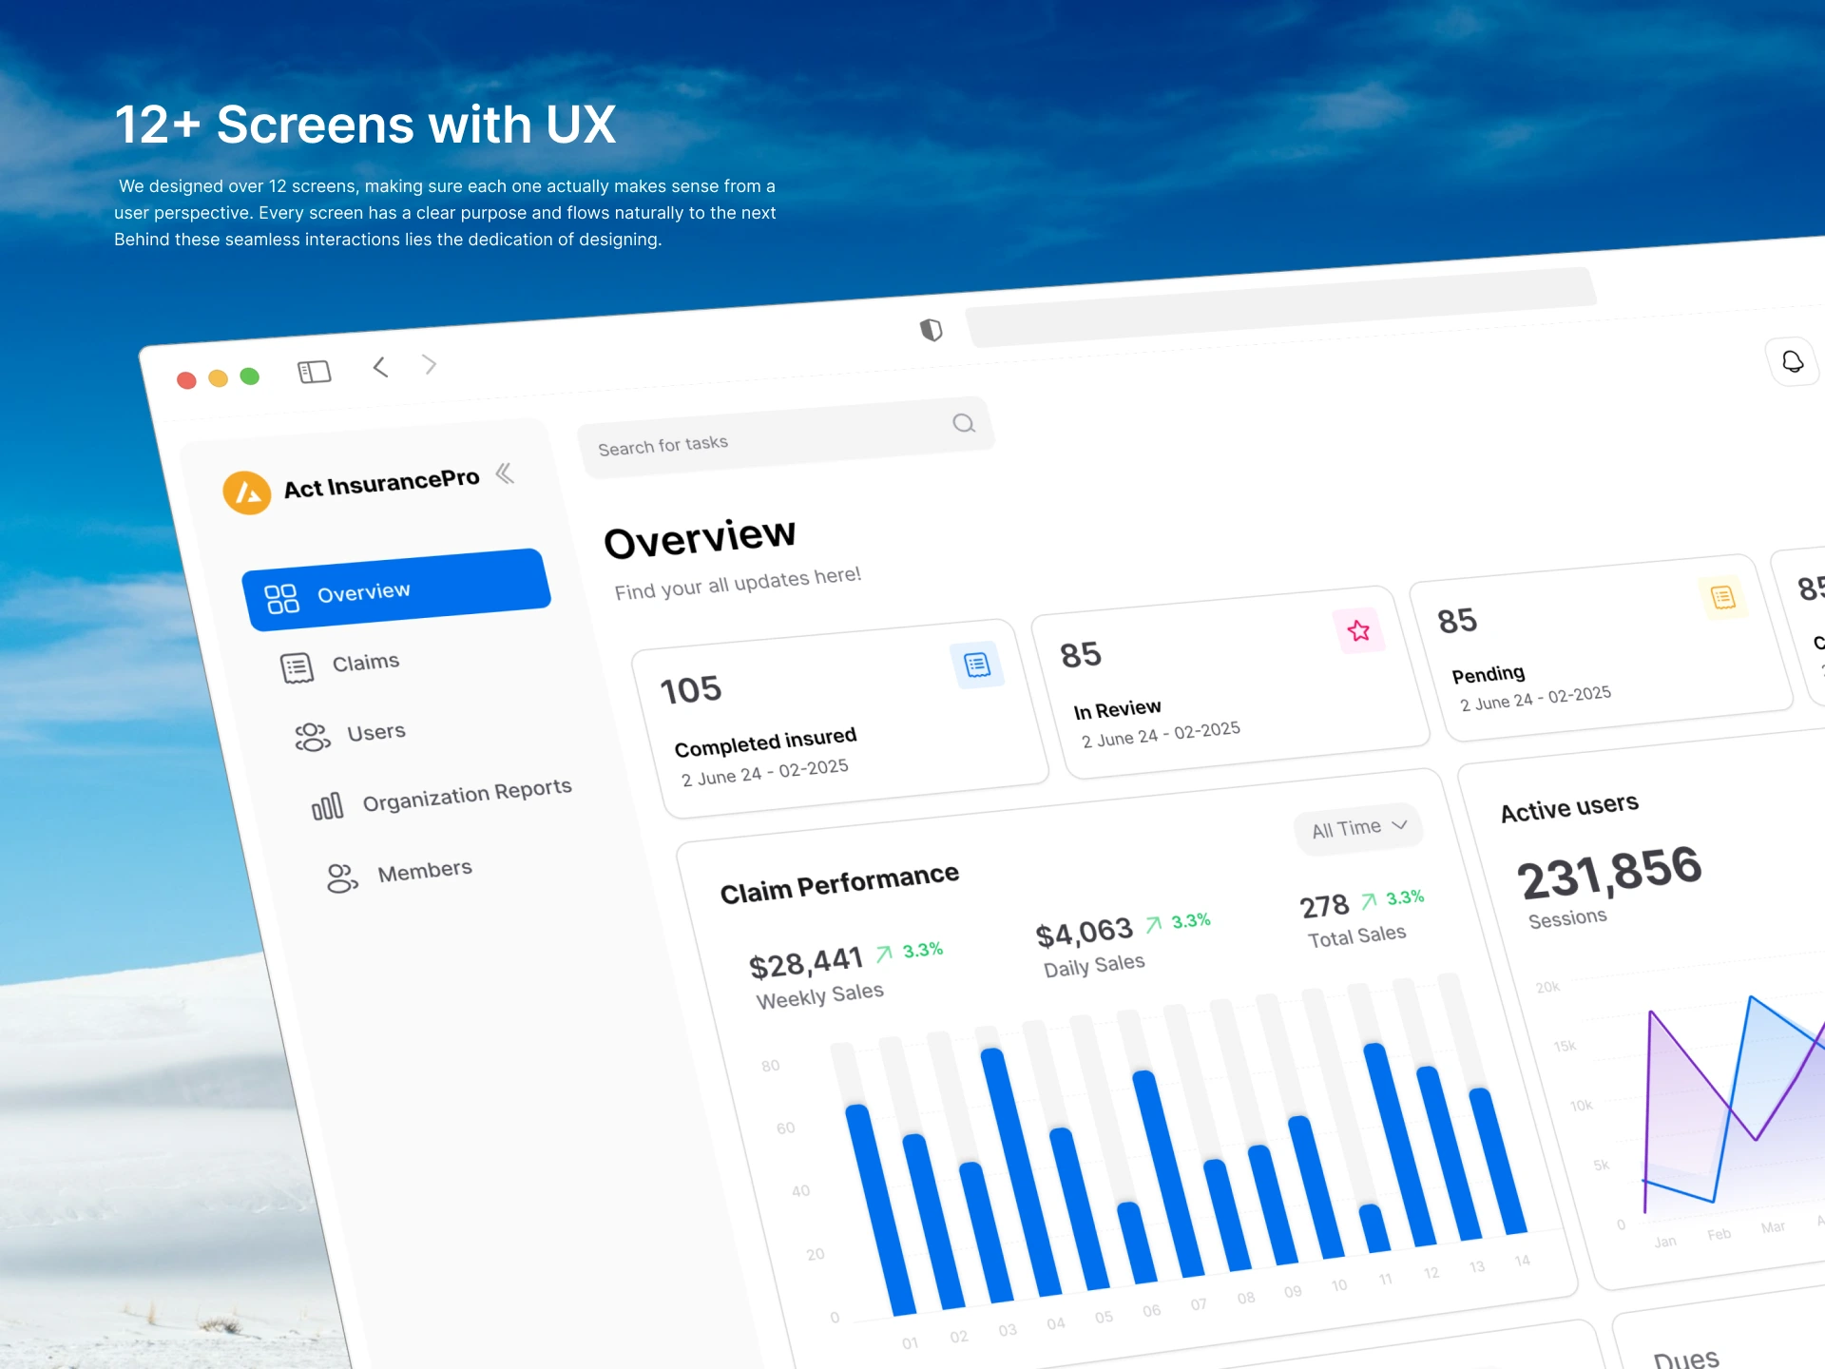The width and height of the screenshot is (1825, 1369).
Task: Click the Act InsurancePro orange logo
Action: pyautogui.click(x=247, y=492)
